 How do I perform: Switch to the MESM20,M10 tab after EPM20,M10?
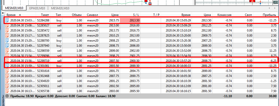tap(60, 8)
